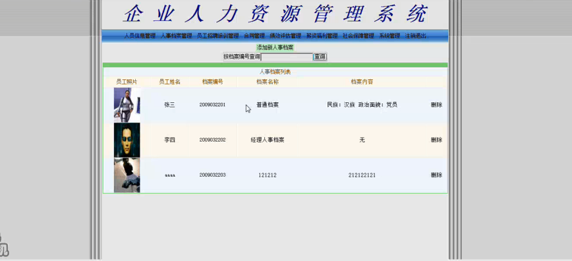
Task: Click the photo of employee 张三
Action: click(x=127, y=105)
